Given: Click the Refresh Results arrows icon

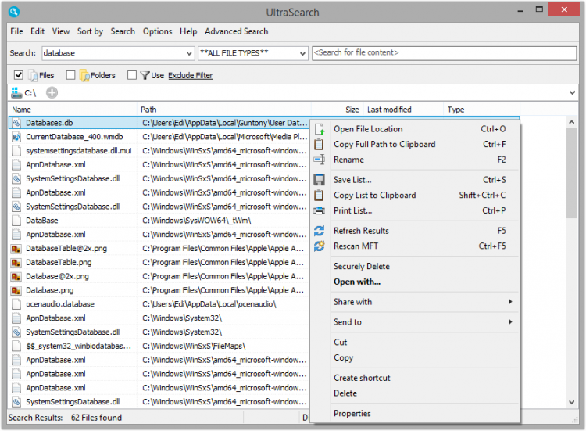Looking at the screenshot, I should point(319,231).
